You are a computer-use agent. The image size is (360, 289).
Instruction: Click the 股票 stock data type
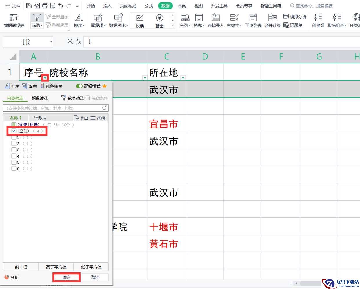click(x=140, y=21)
